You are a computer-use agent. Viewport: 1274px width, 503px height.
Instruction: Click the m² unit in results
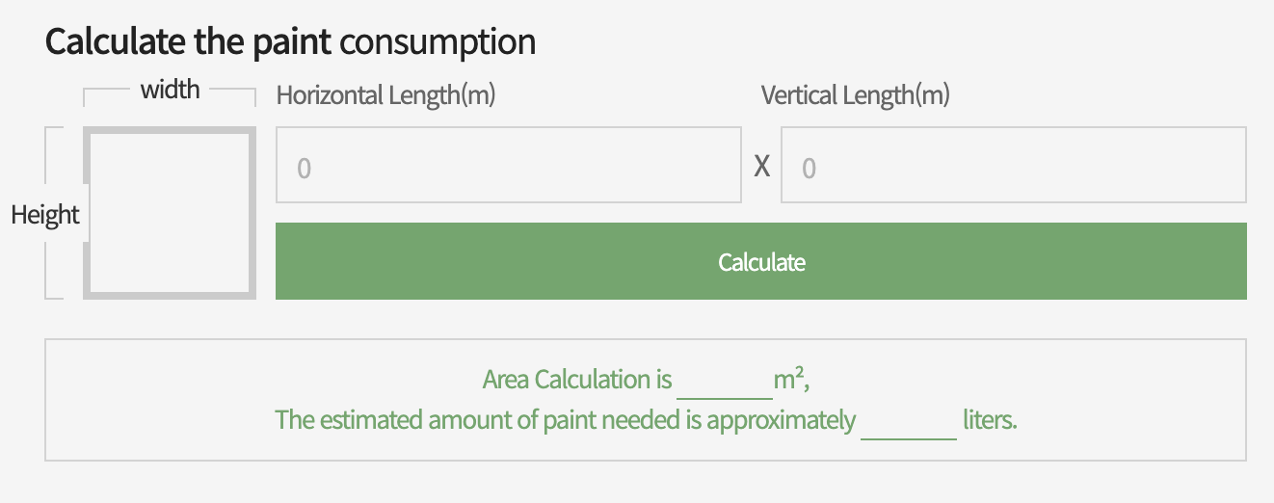tap(790, 380)
